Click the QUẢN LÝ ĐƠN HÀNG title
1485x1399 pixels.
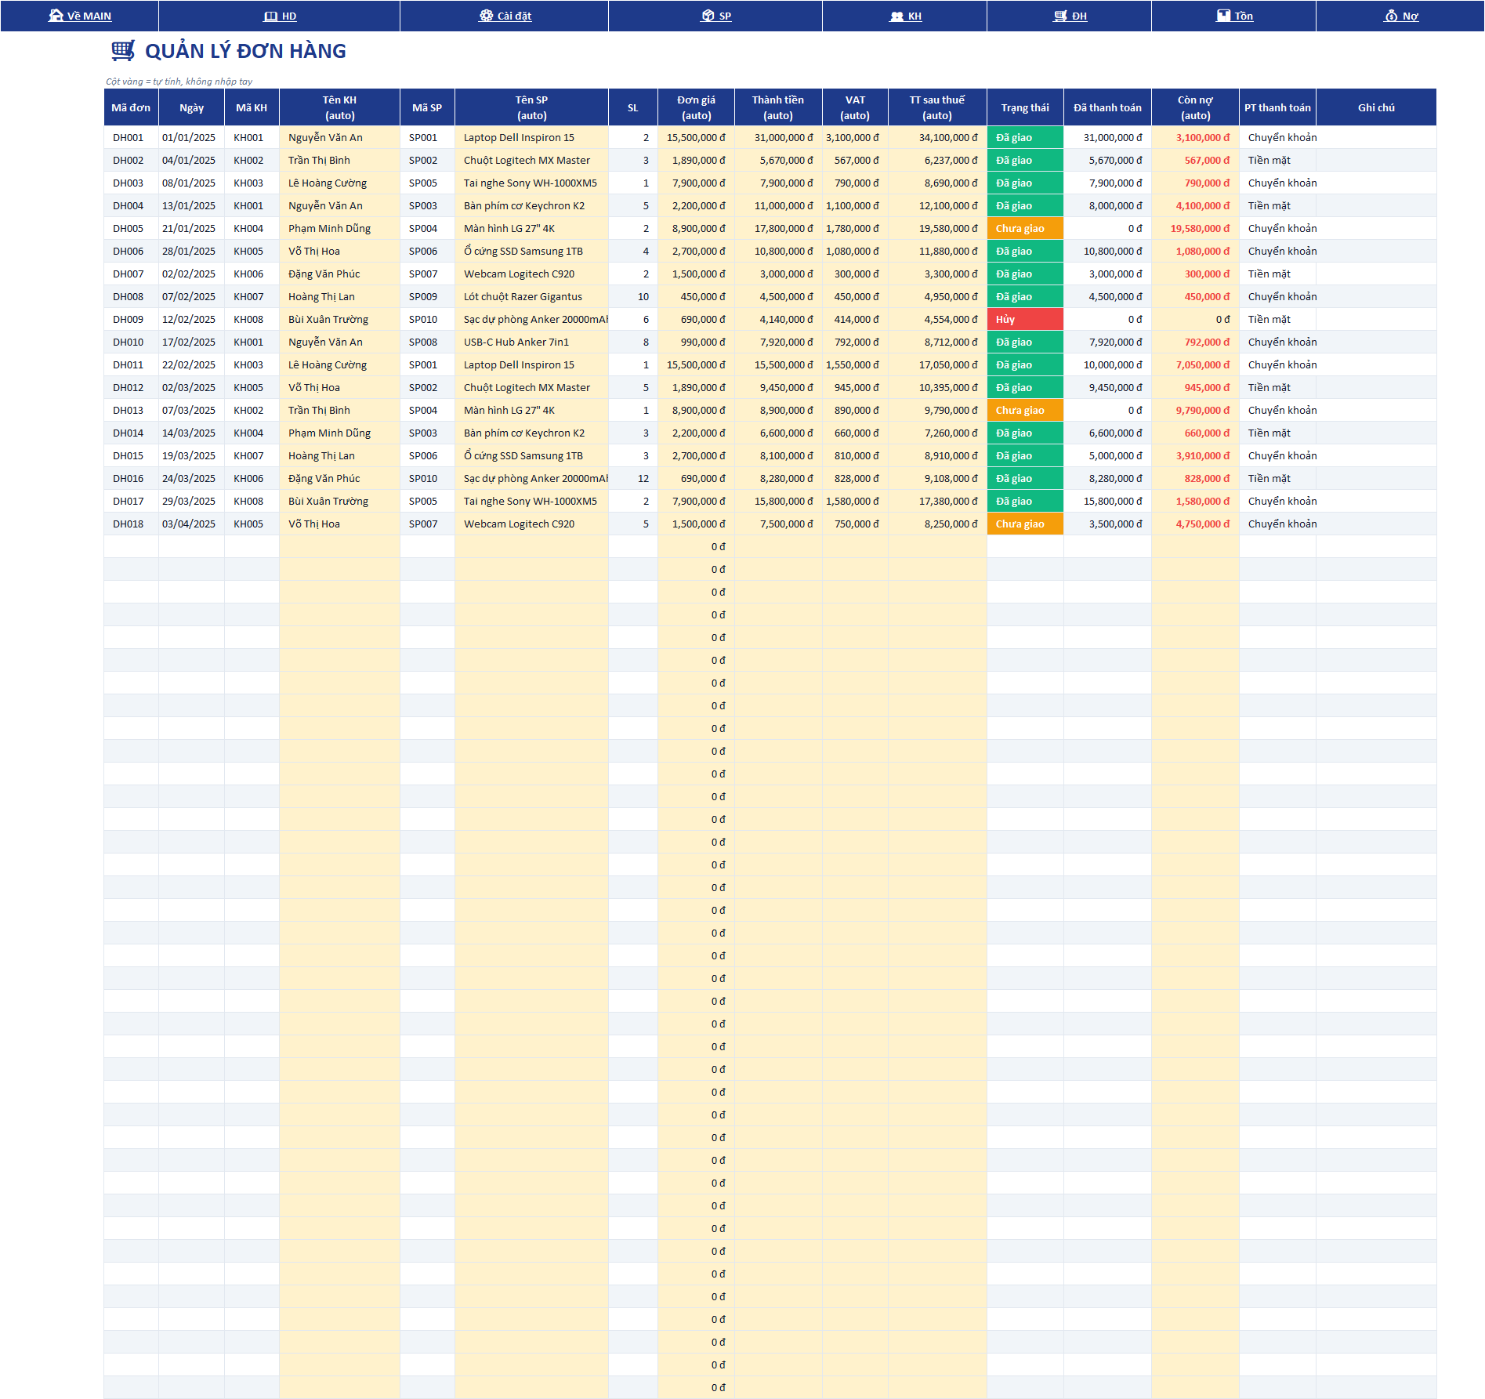(x=245, y=51)
